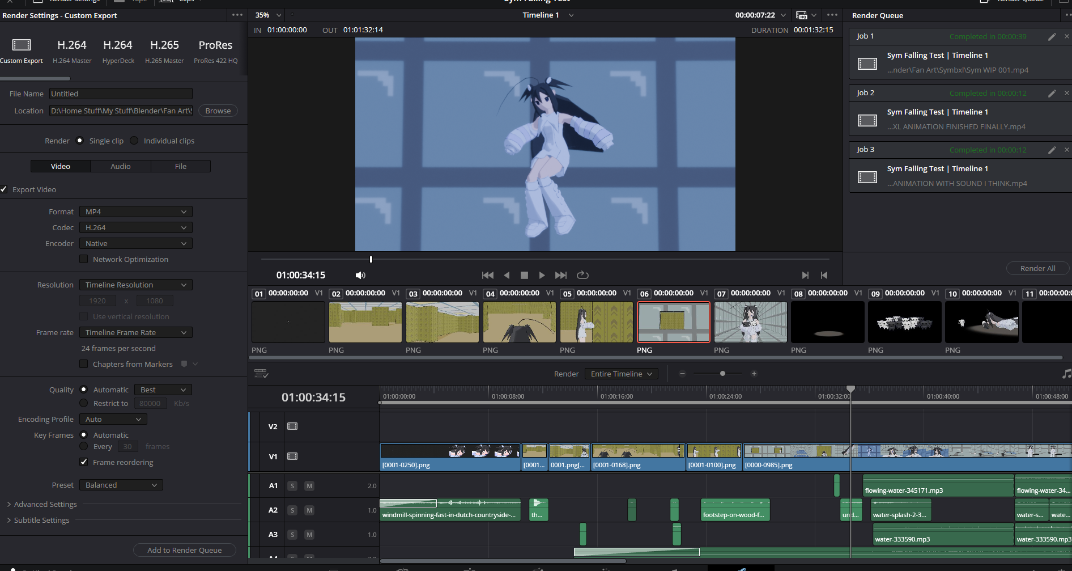
Task: Mark Out point icon in viewer
Action: (x=824, y=275)
